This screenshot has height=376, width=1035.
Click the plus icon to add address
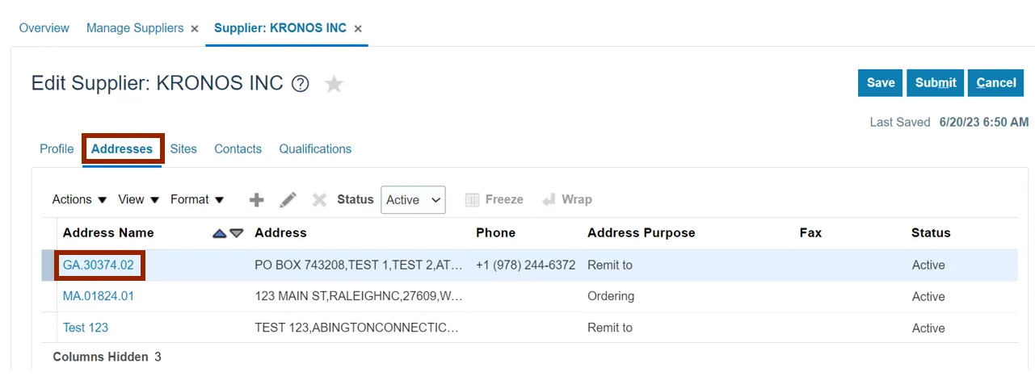click(x=256, y=200)
